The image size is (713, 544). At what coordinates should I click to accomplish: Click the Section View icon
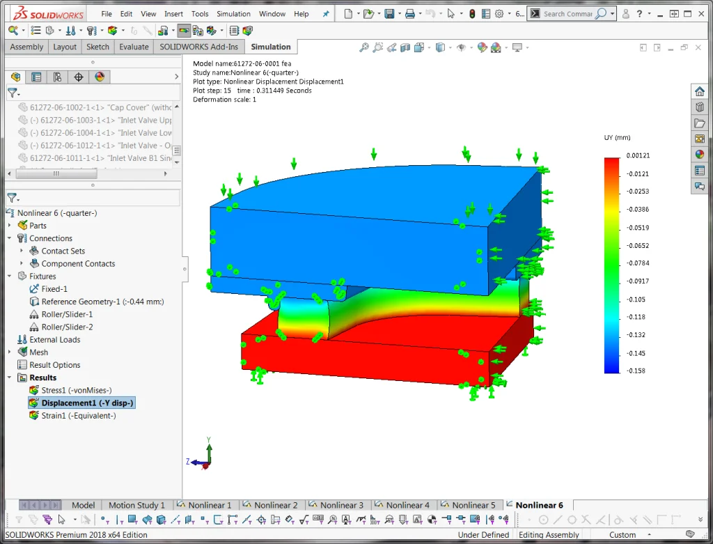406,47
